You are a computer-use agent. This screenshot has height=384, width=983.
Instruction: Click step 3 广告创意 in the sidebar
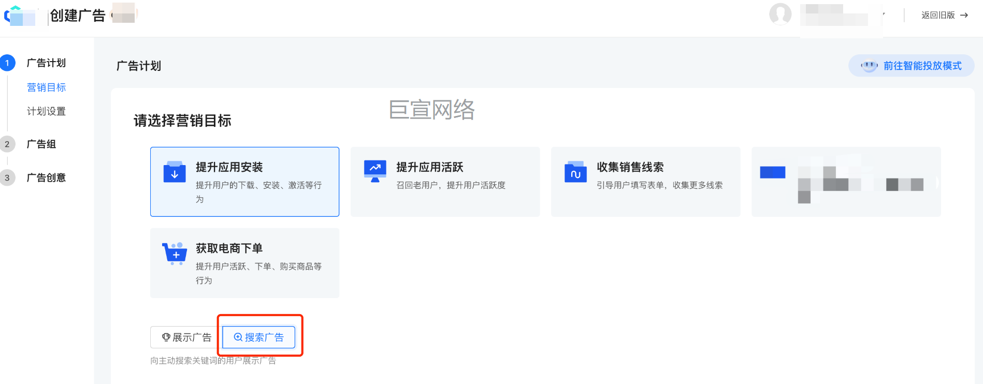click(46, 178)
